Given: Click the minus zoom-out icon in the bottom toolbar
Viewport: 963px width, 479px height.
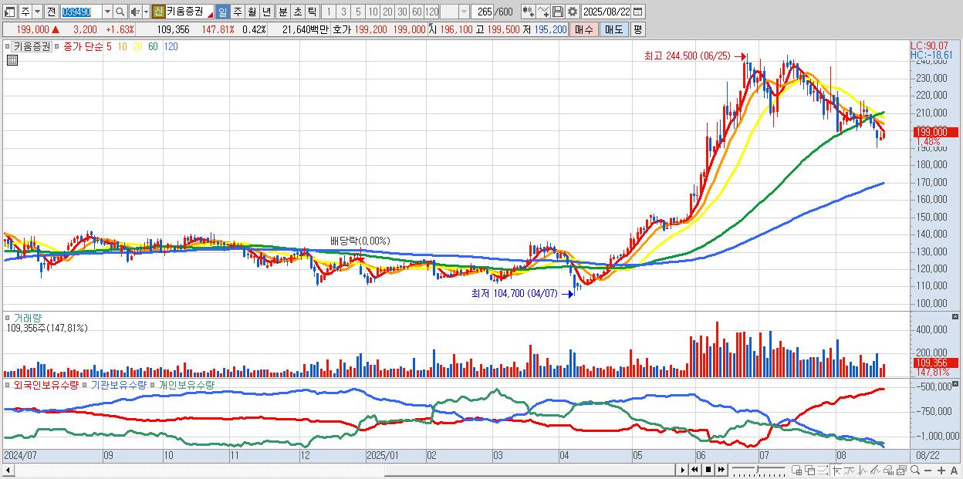Looking at the screenshot, I should [928, 471].
